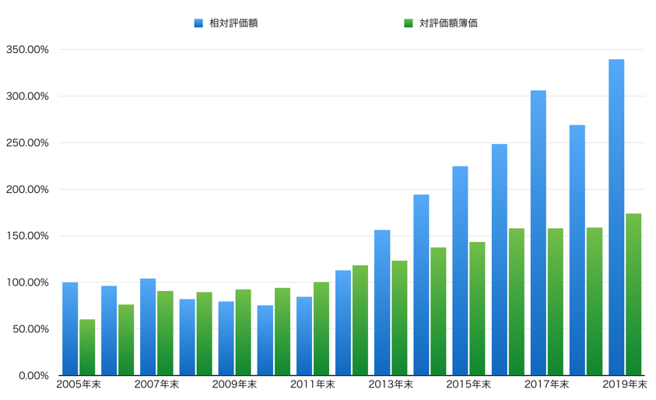Click the 2007年末 x-axis label
Image resolution: width=656 pixels, height=400 pixels.
pyautogui.click(x=156, y=384)
